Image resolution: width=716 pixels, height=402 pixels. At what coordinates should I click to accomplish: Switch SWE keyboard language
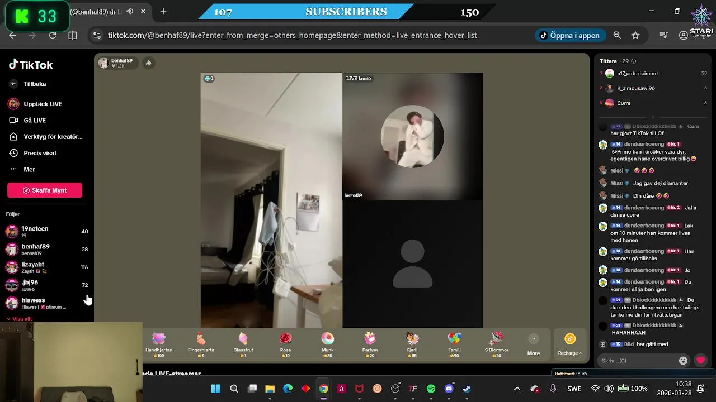pos(574,389)
